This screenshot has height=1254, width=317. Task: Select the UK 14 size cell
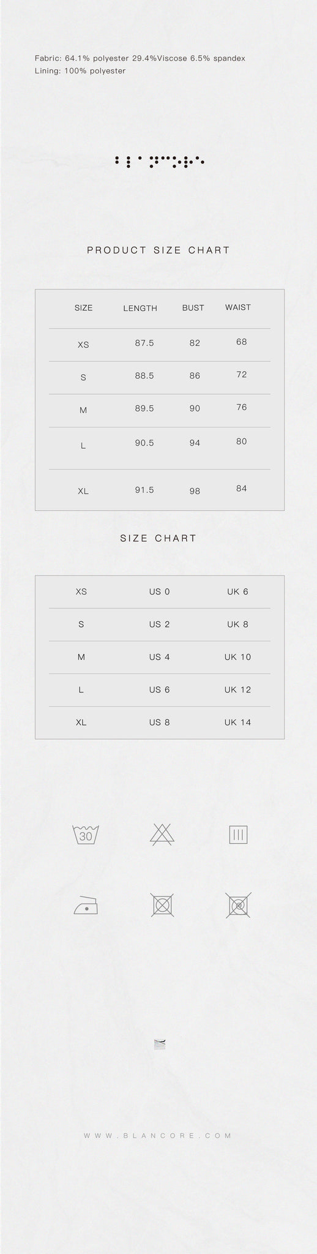[x=237, y=723]
